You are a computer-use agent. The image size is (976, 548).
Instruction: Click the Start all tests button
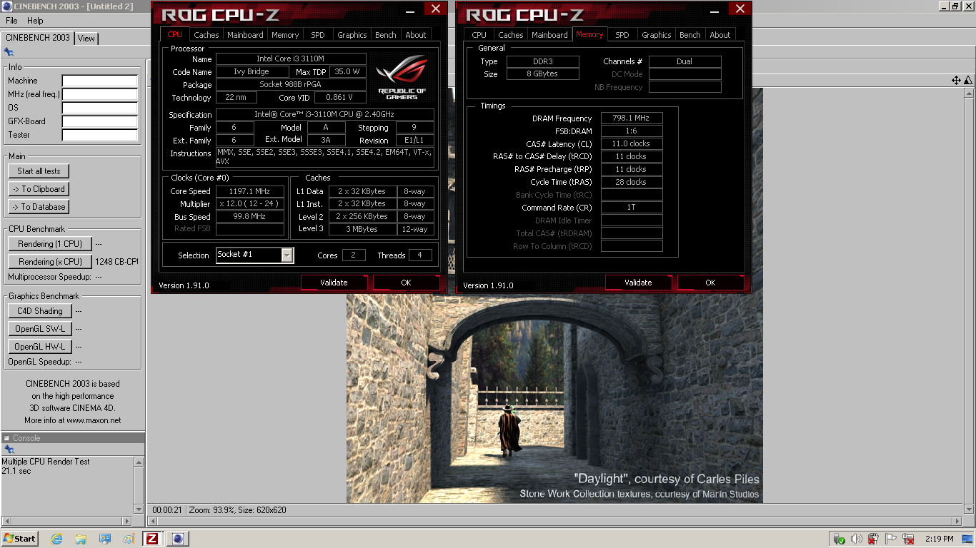coord(39,171)
